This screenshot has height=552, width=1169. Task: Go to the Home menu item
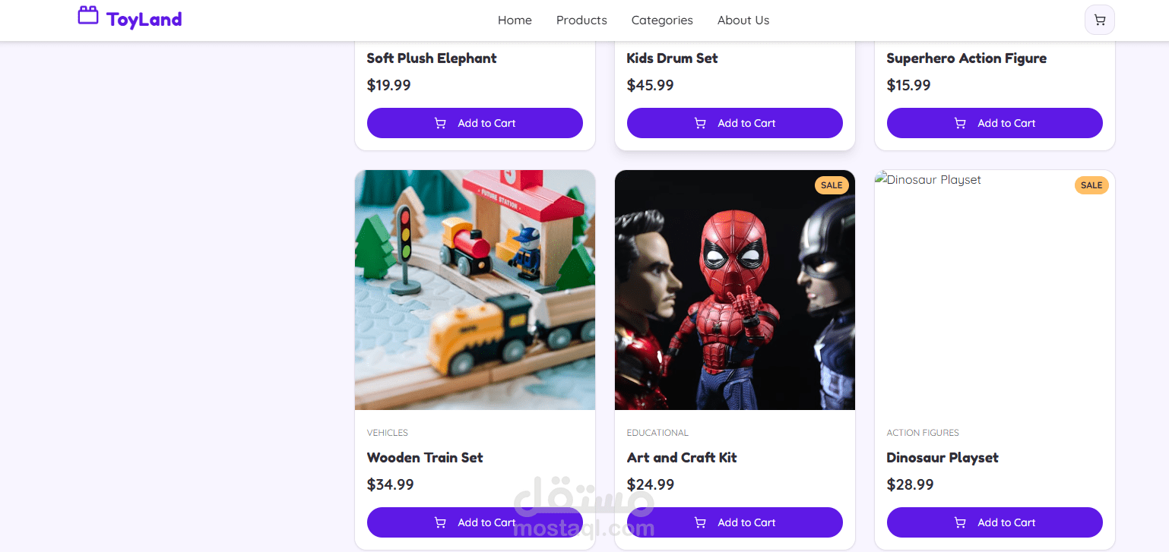tap(515, 21)
